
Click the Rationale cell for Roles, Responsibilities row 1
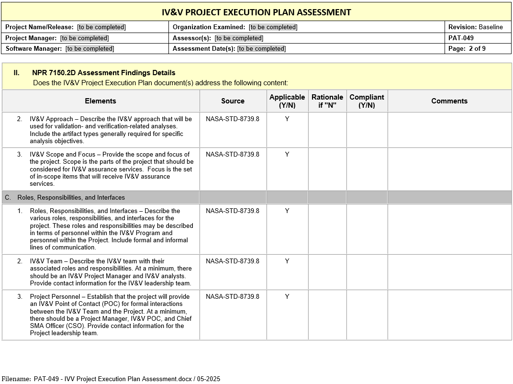(x=327, y=229)
